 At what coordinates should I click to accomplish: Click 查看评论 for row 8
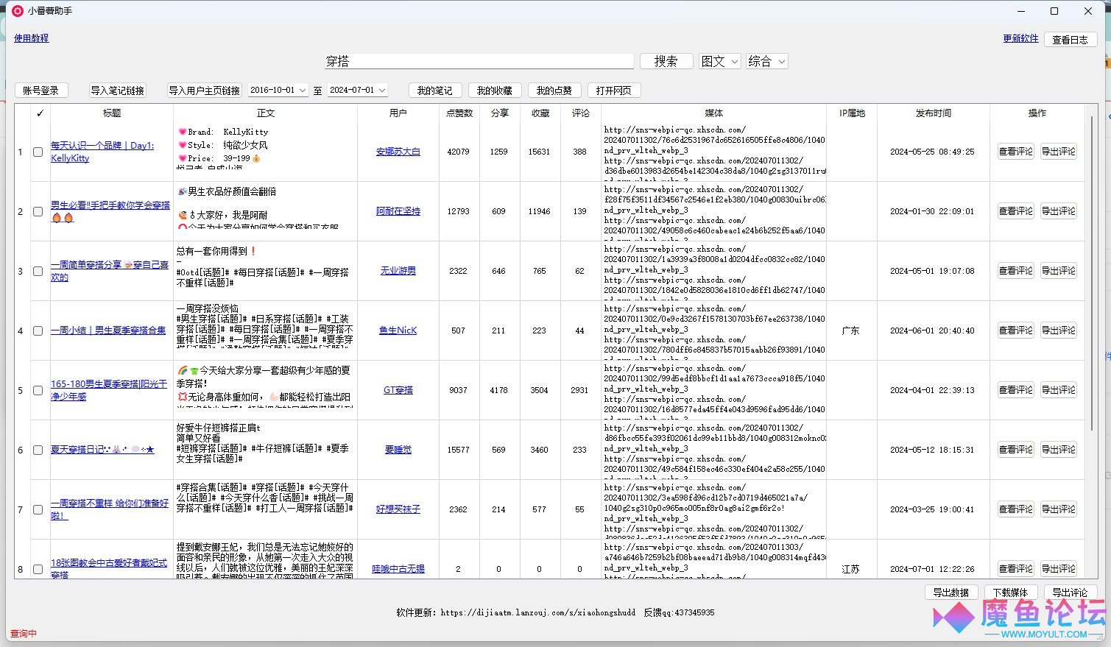tap(1016, 569)
